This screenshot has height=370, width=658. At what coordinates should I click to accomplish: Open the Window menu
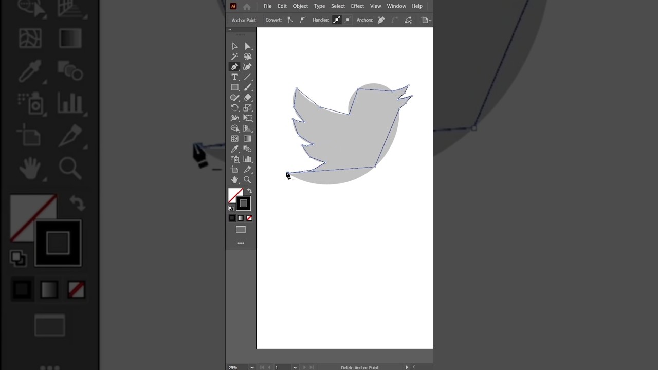[396, 6]
